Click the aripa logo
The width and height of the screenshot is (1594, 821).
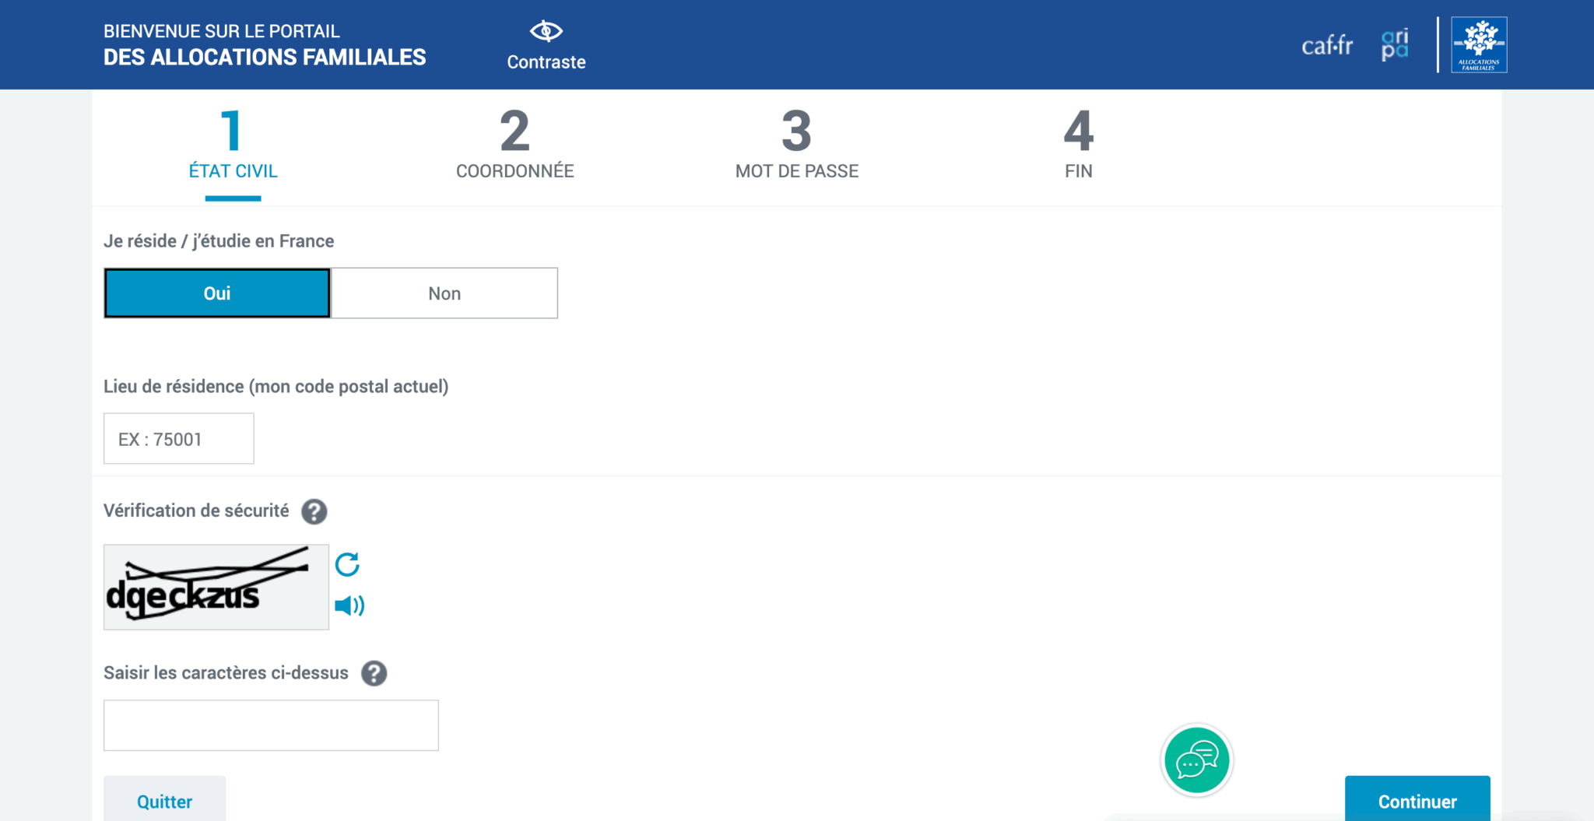(x=1394, y=45)
